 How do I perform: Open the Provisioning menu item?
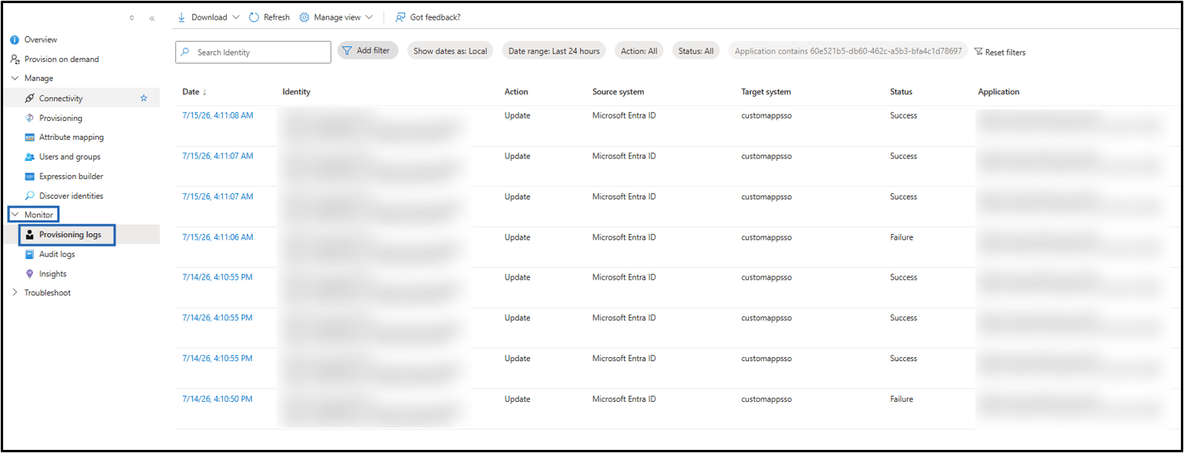pos(60,118)
